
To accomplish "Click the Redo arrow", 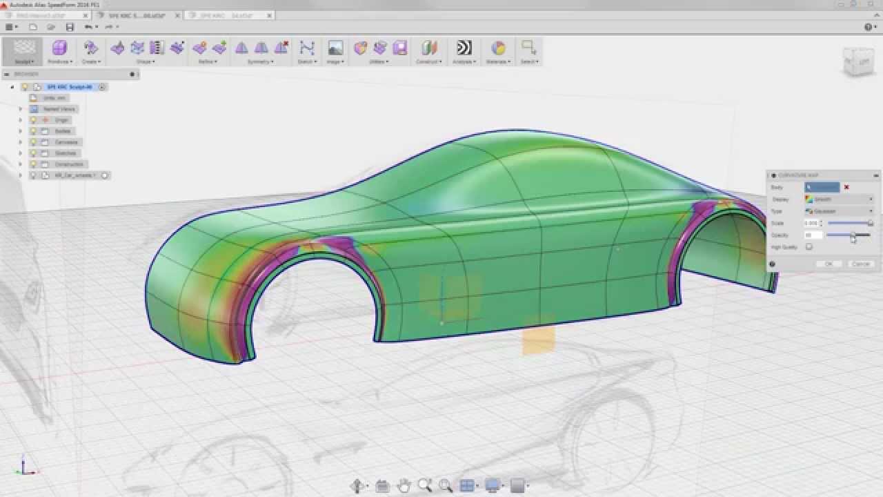I will click(x=108, y=27).
